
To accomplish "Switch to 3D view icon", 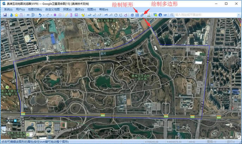I will pyautogui.click(x=28, y=15).
